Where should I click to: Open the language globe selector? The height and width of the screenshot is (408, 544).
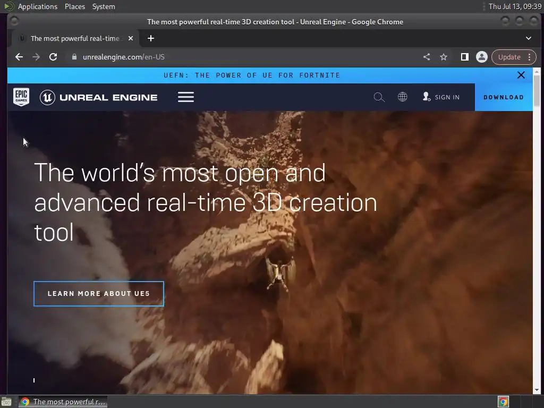(x=403, y=97)
